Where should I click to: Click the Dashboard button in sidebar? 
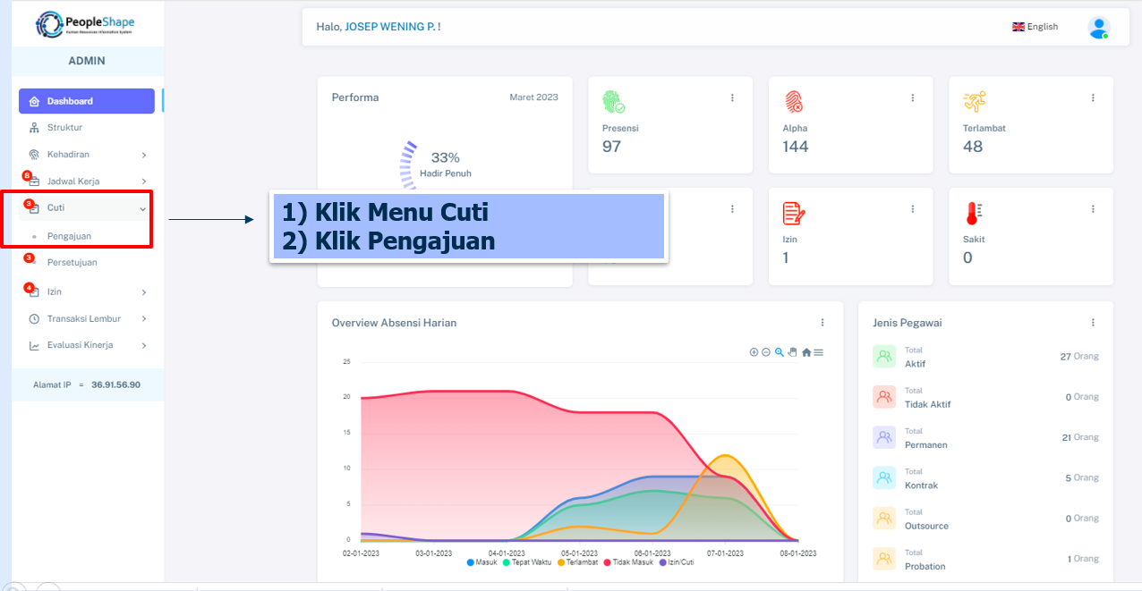pos(86,101)
